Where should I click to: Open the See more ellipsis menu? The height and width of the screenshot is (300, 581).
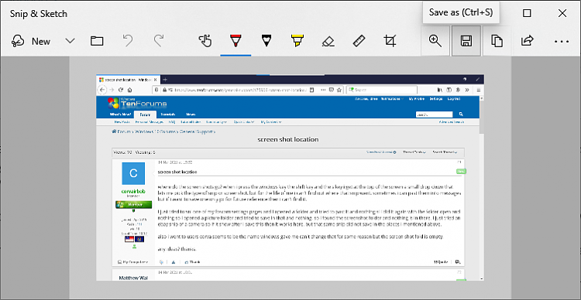pos(562,42)
